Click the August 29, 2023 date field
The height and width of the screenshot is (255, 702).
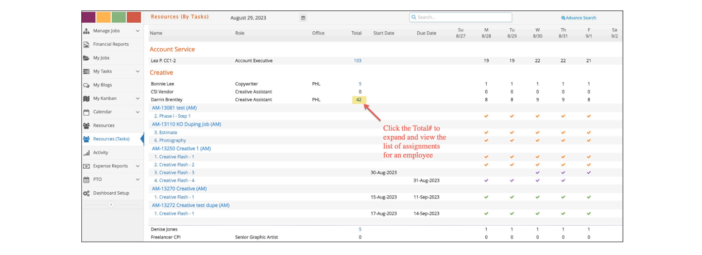[248, 18]
